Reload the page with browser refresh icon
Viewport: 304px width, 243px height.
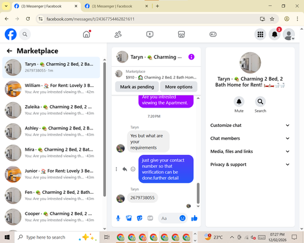[28, 19]
